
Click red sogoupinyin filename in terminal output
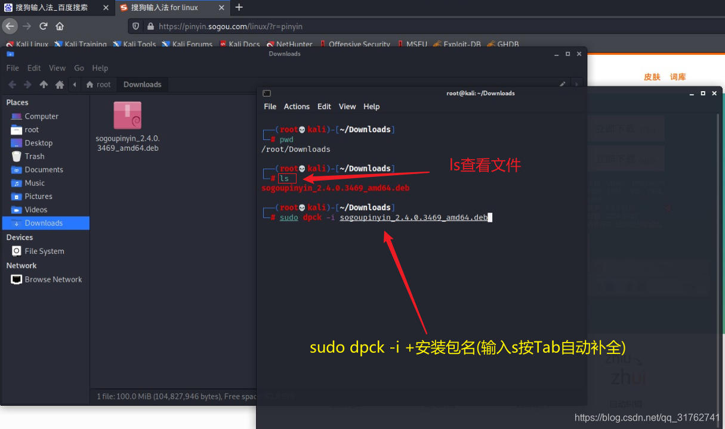[335, 188]
